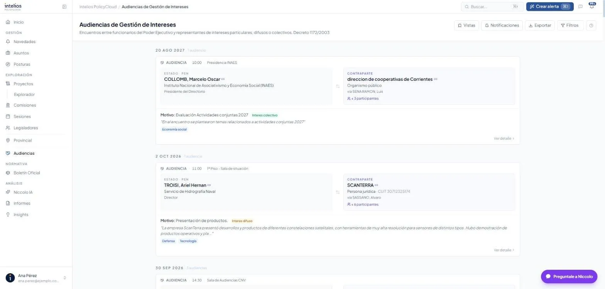Click the link icon next to SCANTERRA
Image resolution: width=605 pixels, height=289 pixels.
(x=376, y=185)
